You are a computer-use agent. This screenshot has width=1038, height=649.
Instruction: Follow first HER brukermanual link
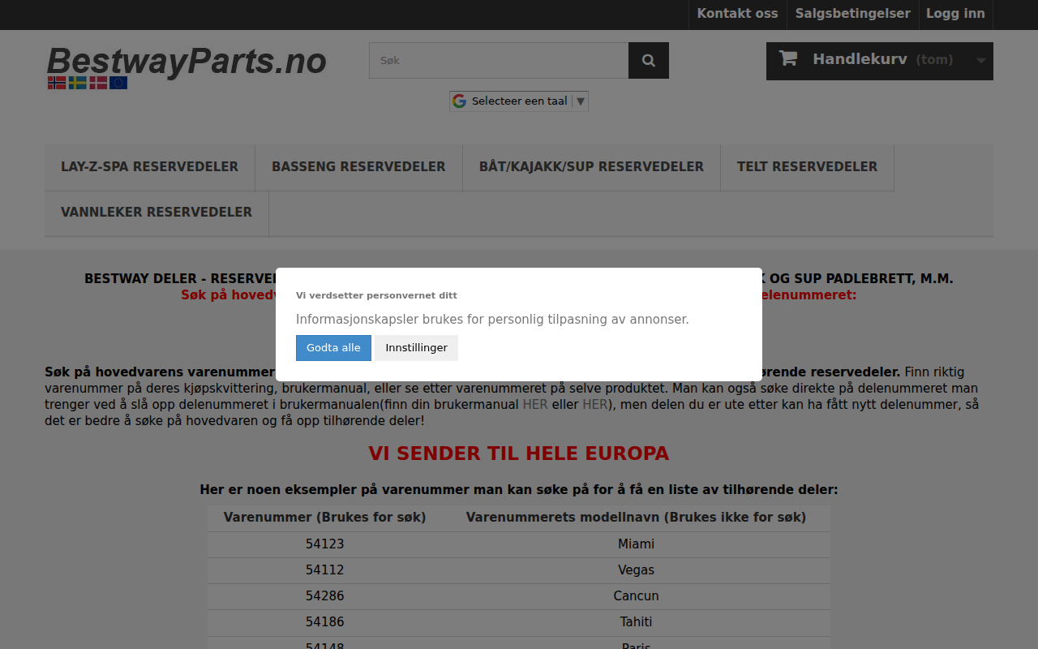[535, 404]
